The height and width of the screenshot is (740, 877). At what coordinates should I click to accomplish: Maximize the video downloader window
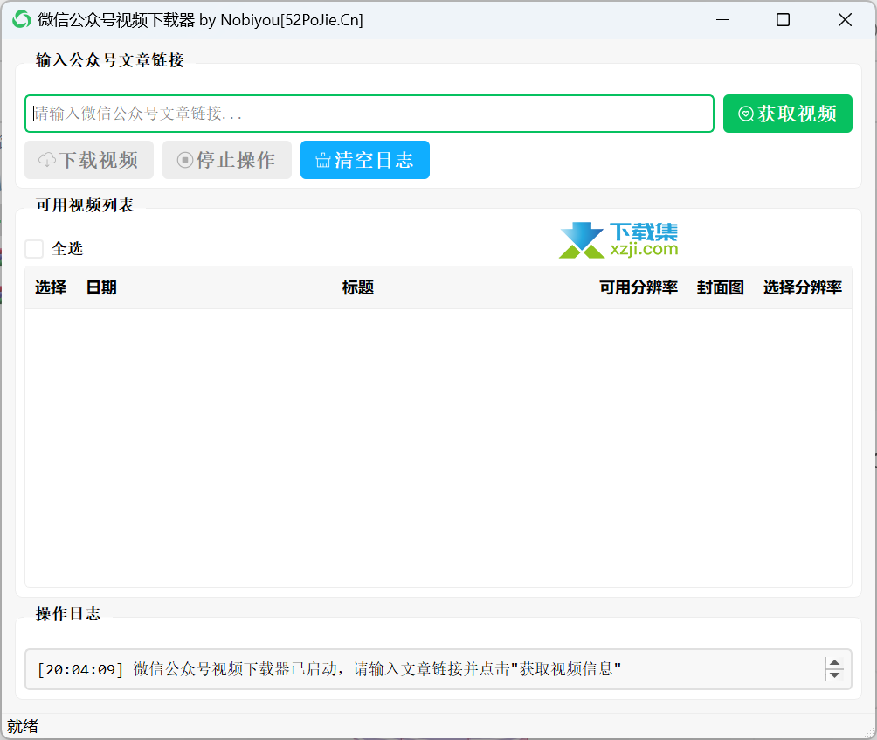tap(783, 19)
